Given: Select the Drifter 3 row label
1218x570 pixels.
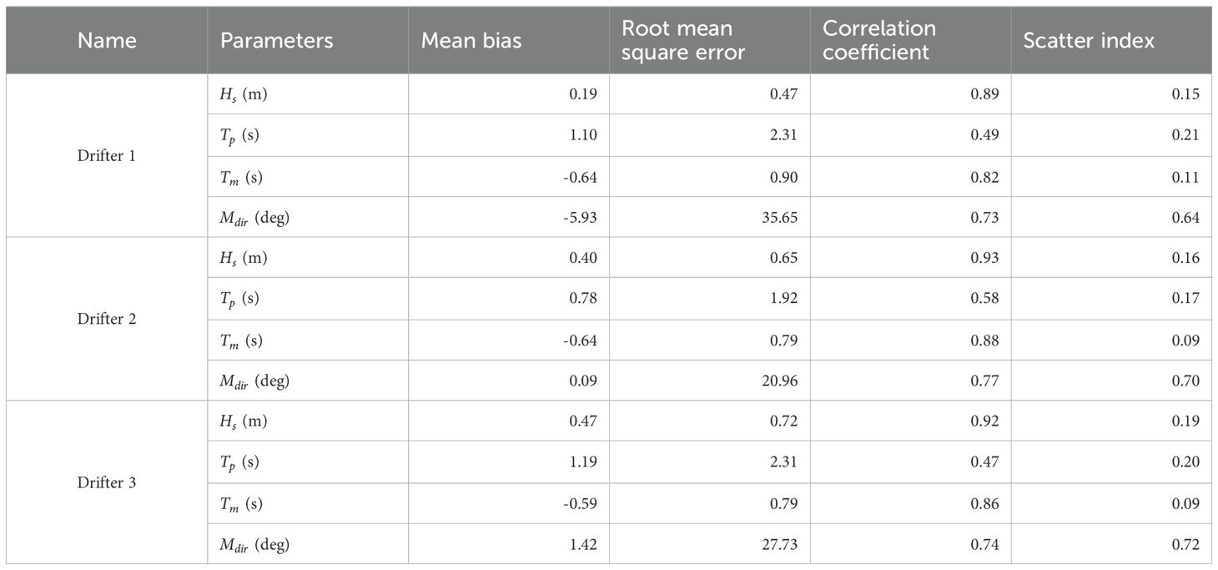Looking at the screenshot, I should 107,482.
